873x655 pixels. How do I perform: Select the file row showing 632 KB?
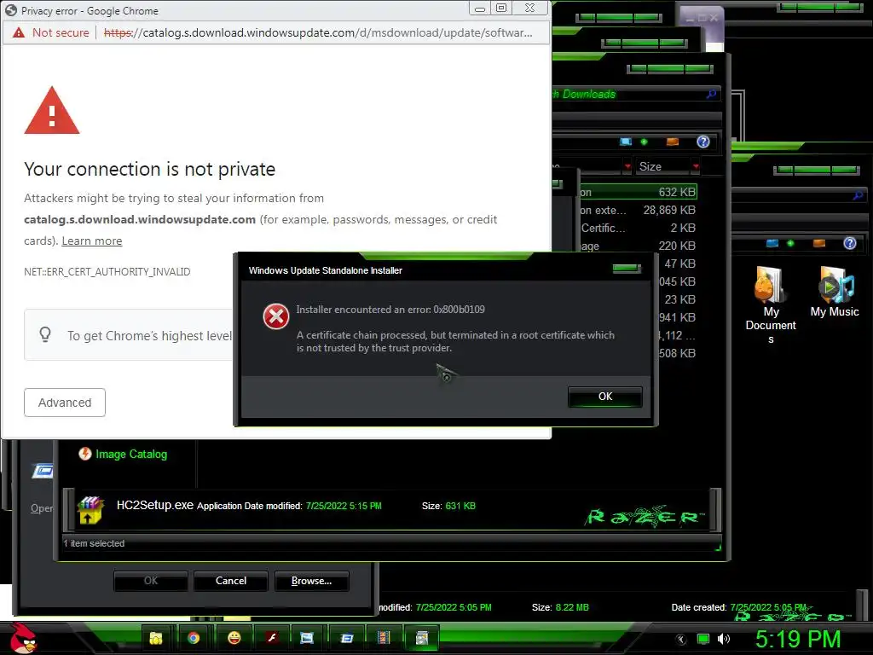pyautogui.click(x=638, y=192)
